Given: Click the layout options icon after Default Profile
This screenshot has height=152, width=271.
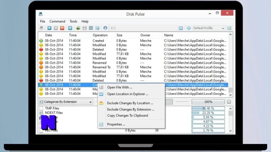Looking at the screenshot, I should point(229,28).
